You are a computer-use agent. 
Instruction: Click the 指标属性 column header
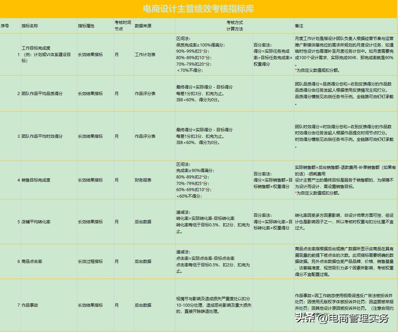coord(86,25)
